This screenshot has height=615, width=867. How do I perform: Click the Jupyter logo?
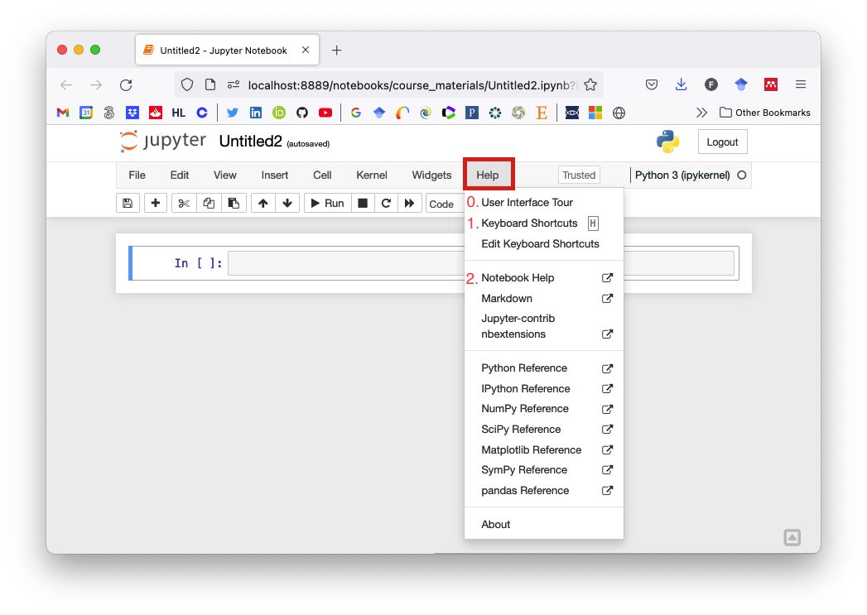click(163, 141)
